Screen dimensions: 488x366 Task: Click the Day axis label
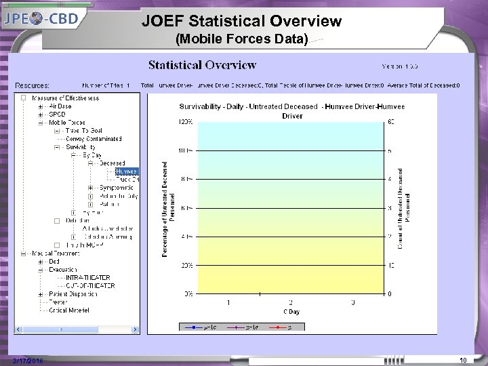tap(291, 312)
